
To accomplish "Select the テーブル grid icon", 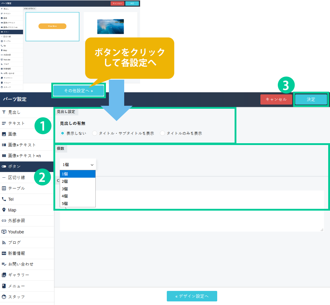I will pyautogui.click(x=4, y=188).
